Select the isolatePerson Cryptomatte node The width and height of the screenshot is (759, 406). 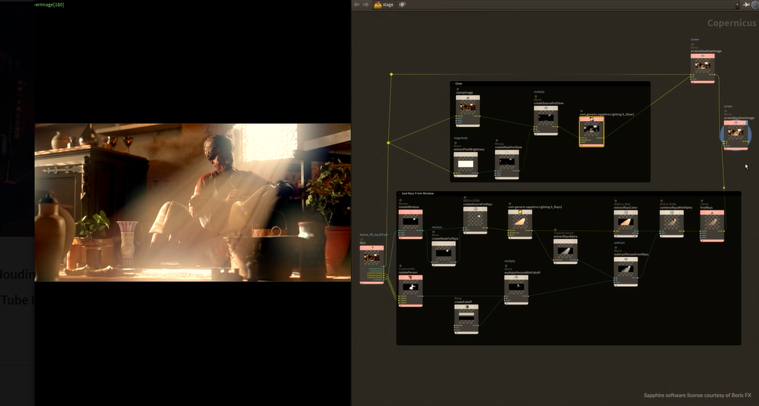pos(411,291)
